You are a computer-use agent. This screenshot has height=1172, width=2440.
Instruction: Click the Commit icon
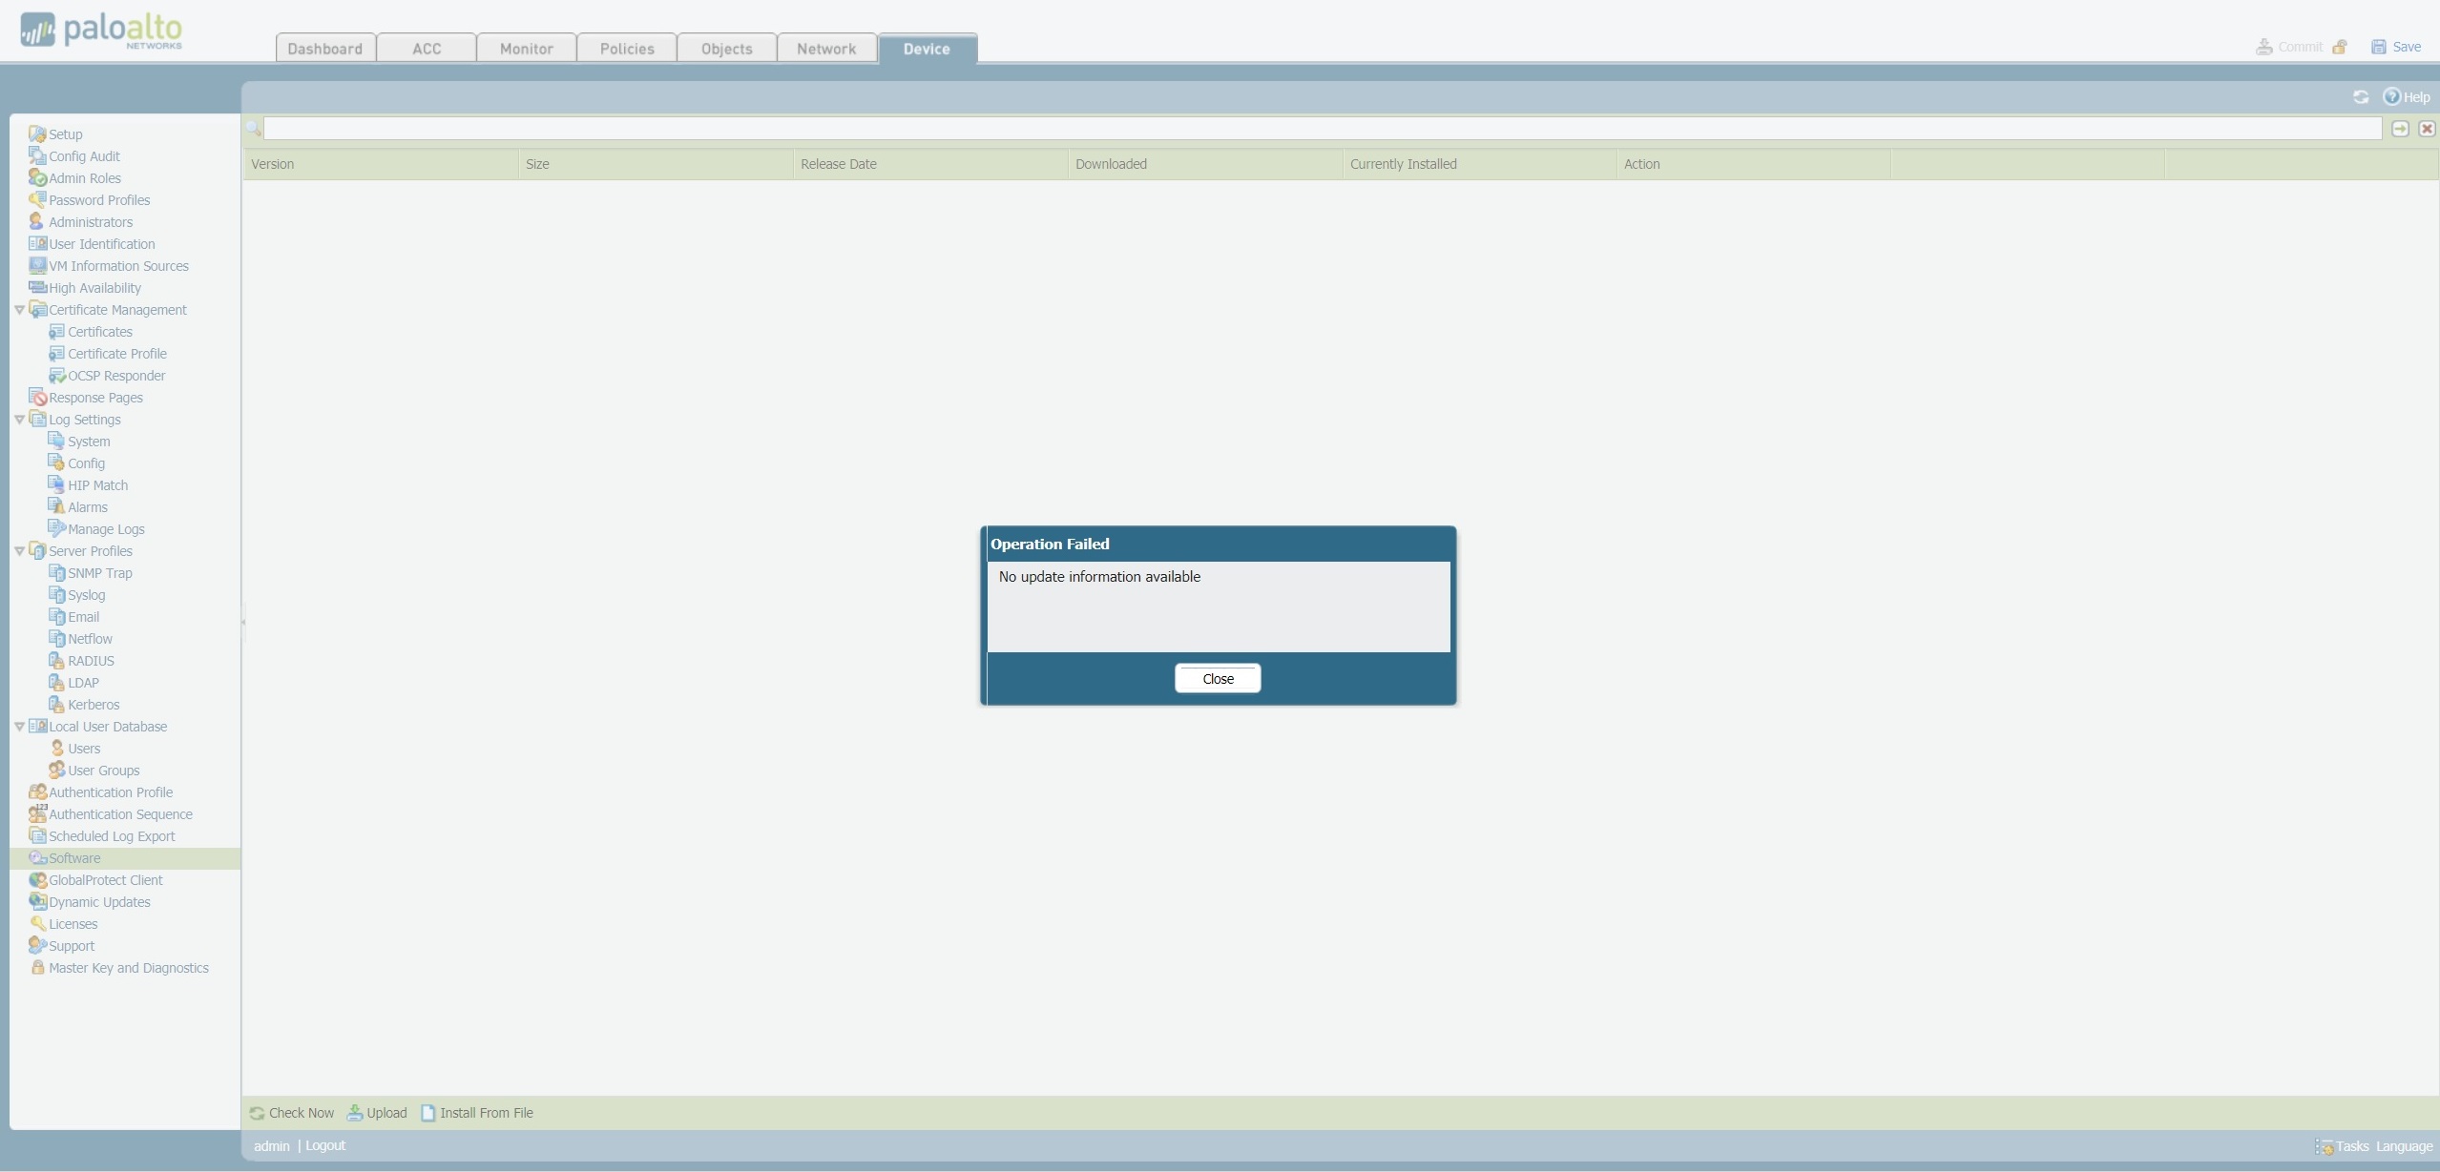tap(2266, 46)
